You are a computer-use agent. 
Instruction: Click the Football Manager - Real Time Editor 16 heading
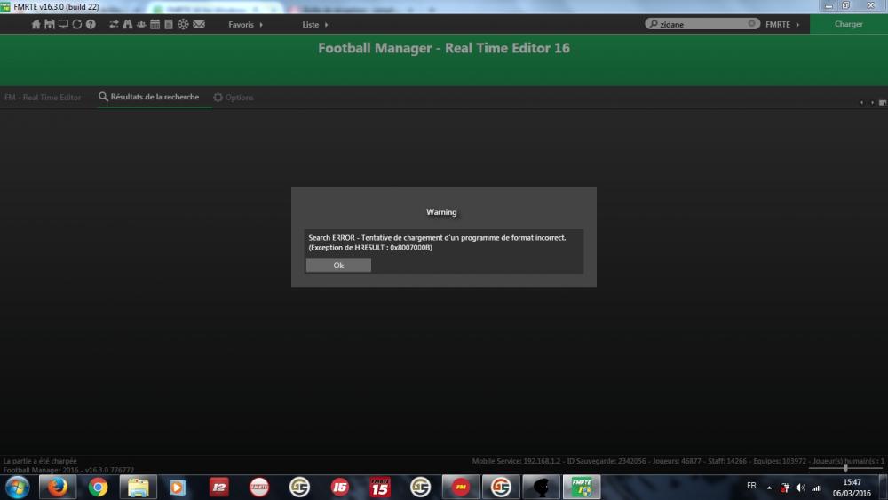tap(443, 48)
